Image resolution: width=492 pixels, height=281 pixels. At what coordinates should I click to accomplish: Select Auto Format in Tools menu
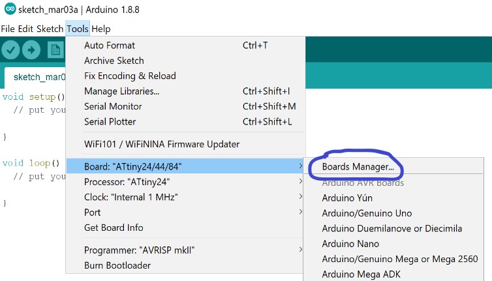pos(185,46)
